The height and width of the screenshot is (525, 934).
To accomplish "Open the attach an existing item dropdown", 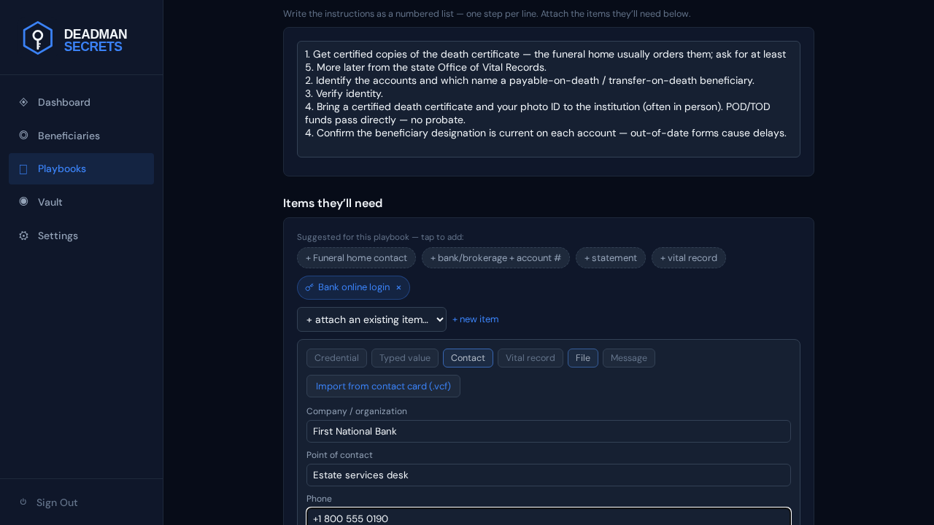I will [x=371, y=319].
